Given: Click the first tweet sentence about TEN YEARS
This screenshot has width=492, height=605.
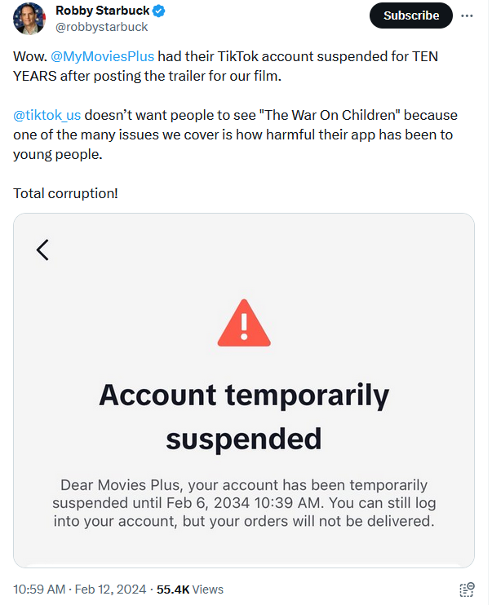Looking at the screenshot, I should [x=225, y=66].
